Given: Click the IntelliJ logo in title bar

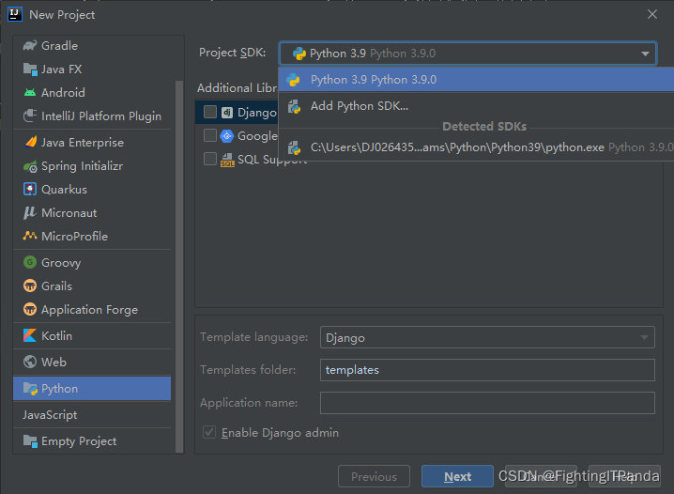Looking at the screenshot, I should (15, 14).
